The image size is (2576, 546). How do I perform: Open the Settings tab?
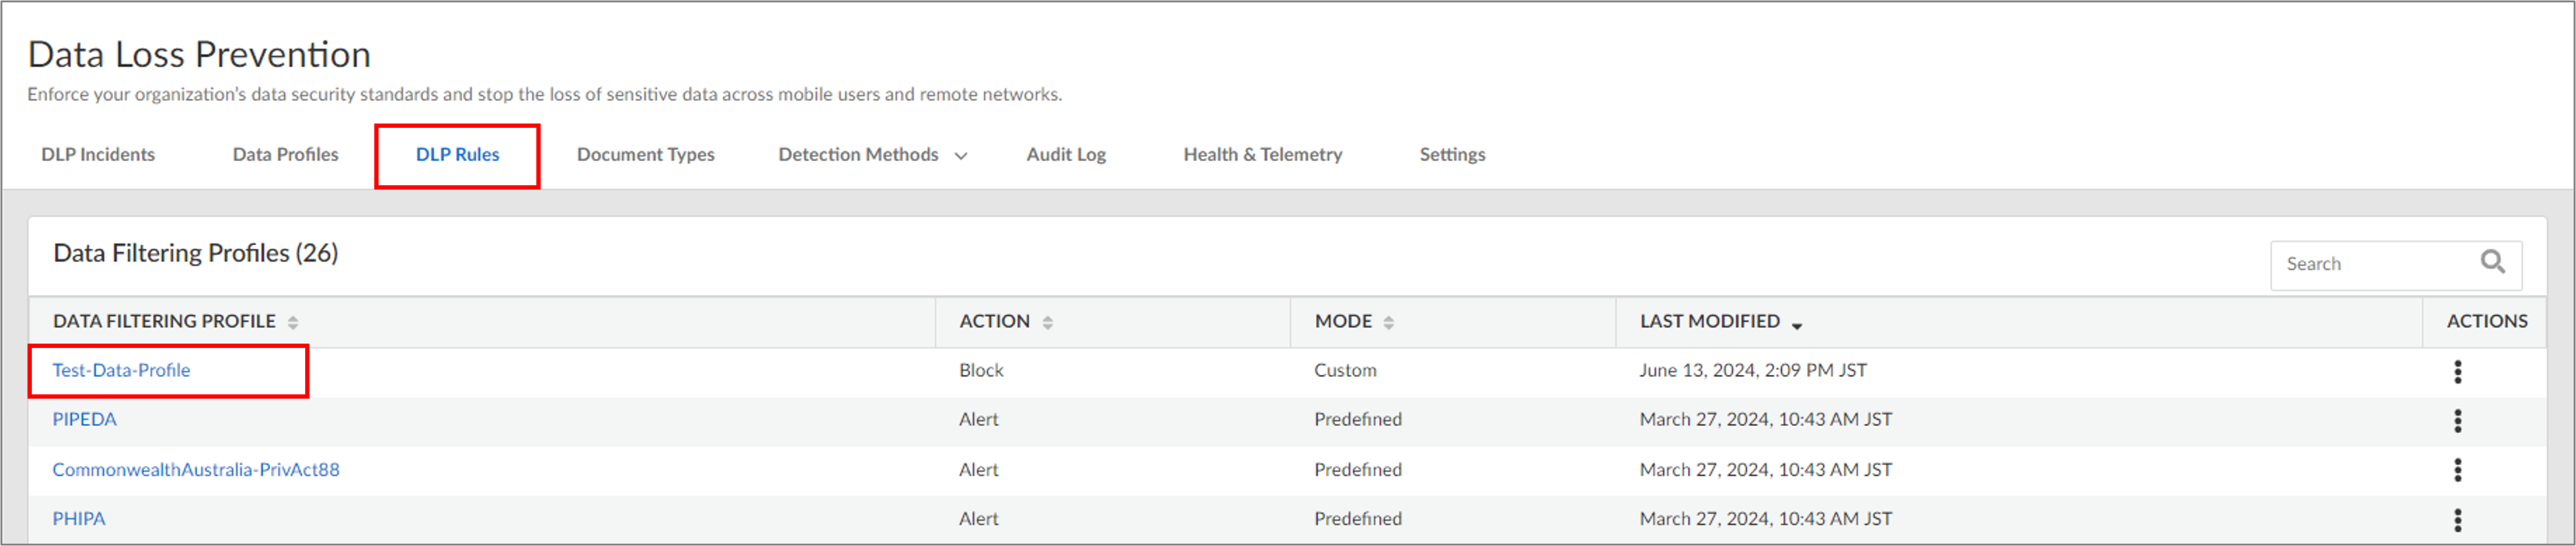(1452, 155)
